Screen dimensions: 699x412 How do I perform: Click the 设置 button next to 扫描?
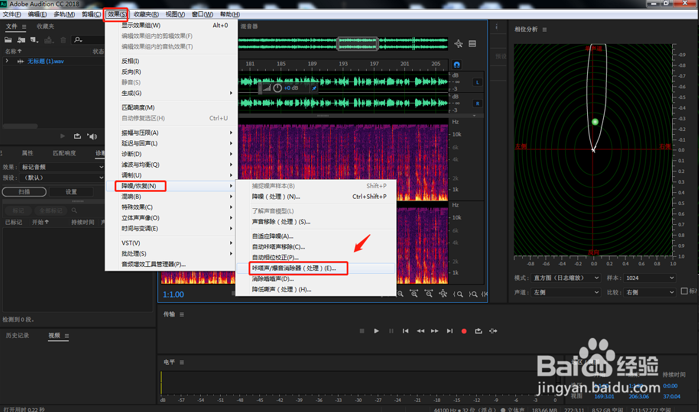(71, 192)
